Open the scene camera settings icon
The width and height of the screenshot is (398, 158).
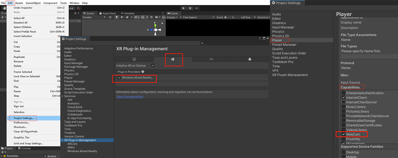(x=156, y=17)
